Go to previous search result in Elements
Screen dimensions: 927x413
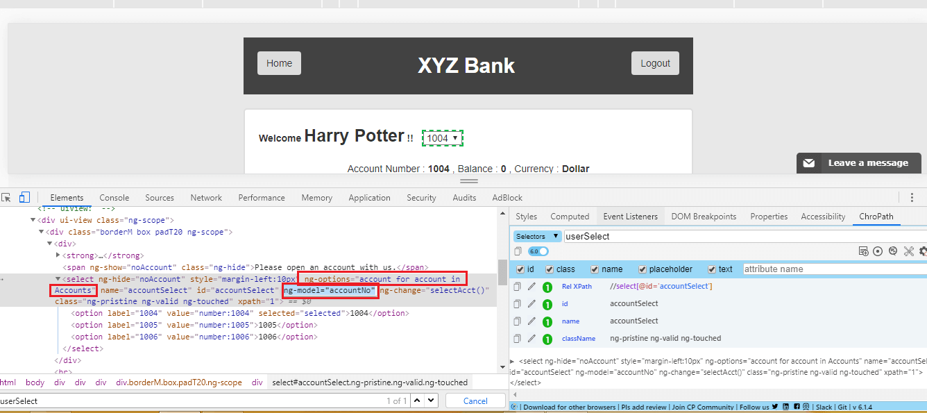[x=417, y=401]
